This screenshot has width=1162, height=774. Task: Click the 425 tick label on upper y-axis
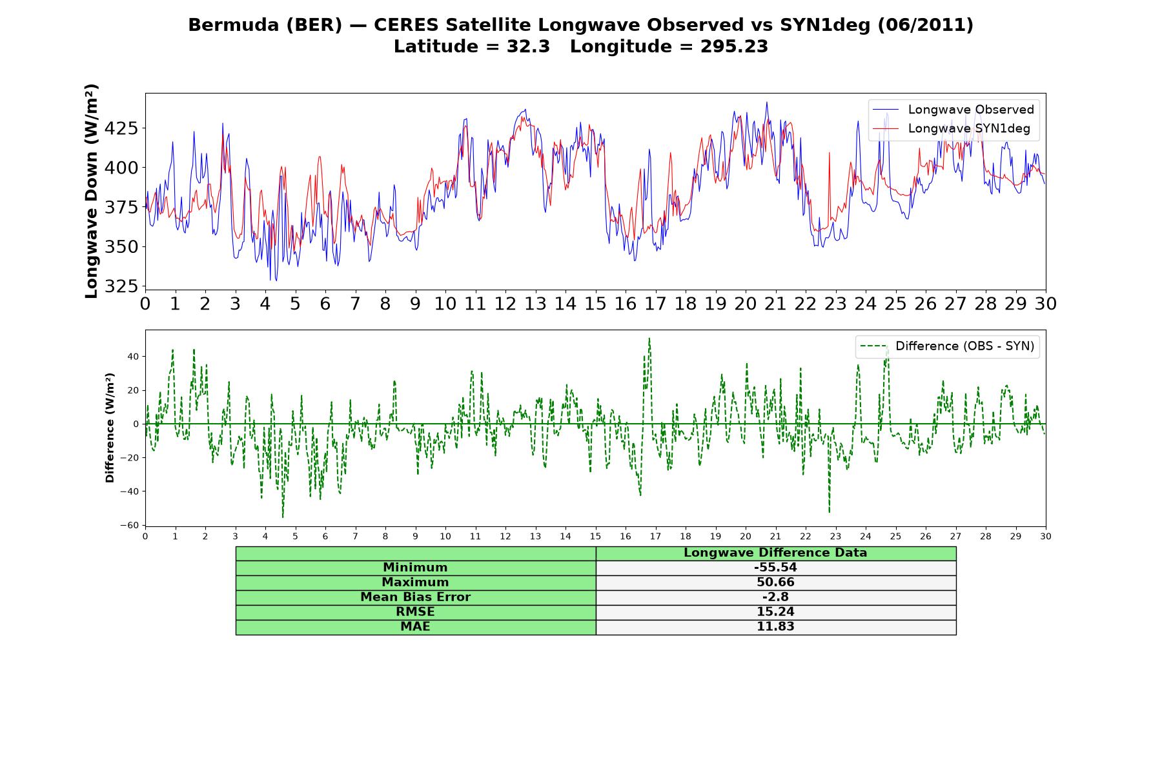point(121,128)
